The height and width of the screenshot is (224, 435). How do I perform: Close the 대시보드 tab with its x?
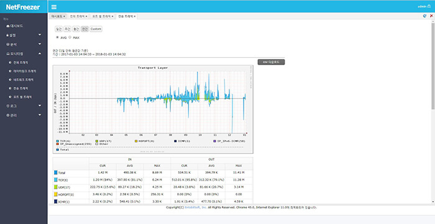tap(64, 16)
